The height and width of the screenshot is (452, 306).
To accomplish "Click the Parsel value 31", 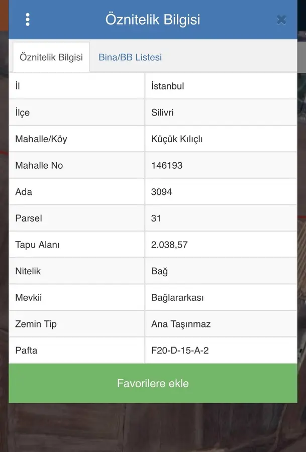I will coord(156,218).
